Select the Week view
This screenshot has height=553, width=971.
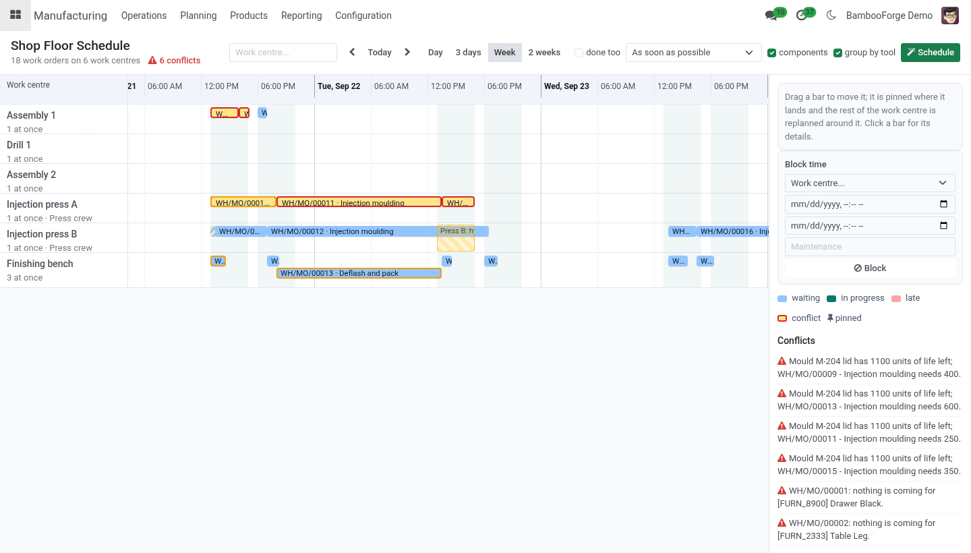(x=504, y=52)
